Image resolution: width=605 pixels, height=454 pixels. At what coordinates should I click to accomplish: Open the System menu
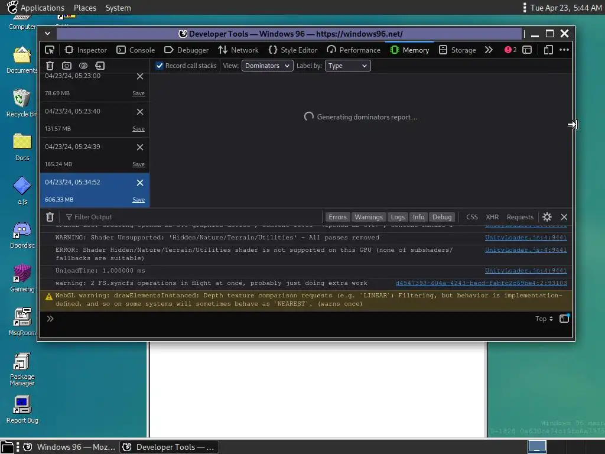point(118,8)
